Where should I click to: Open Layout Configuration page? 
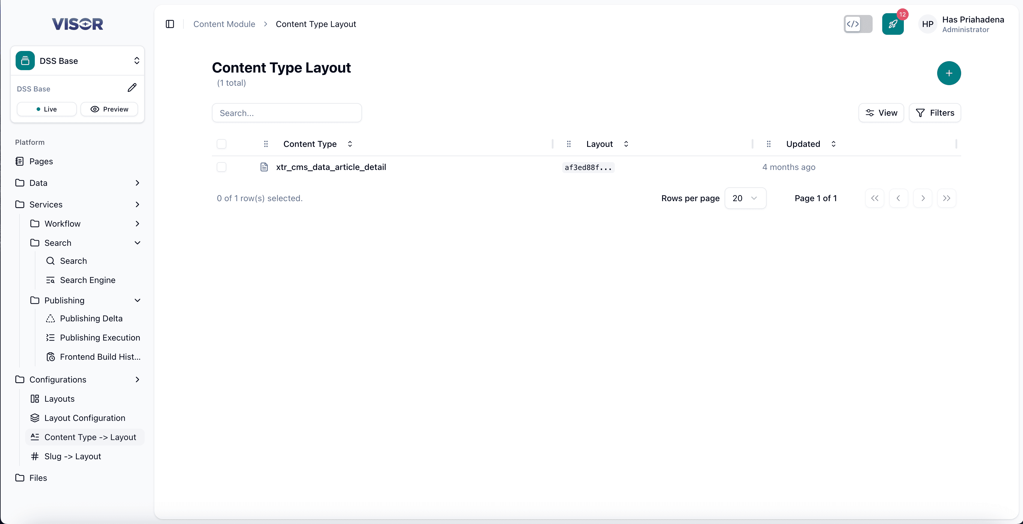point(85,418)
